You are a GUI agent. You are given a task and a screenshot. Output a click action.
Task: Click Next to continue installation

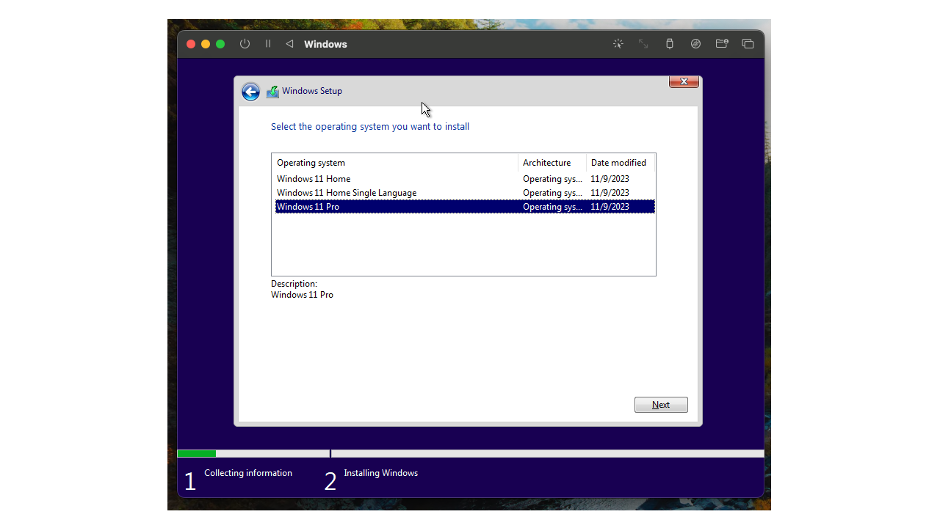(x=660, y=404)
